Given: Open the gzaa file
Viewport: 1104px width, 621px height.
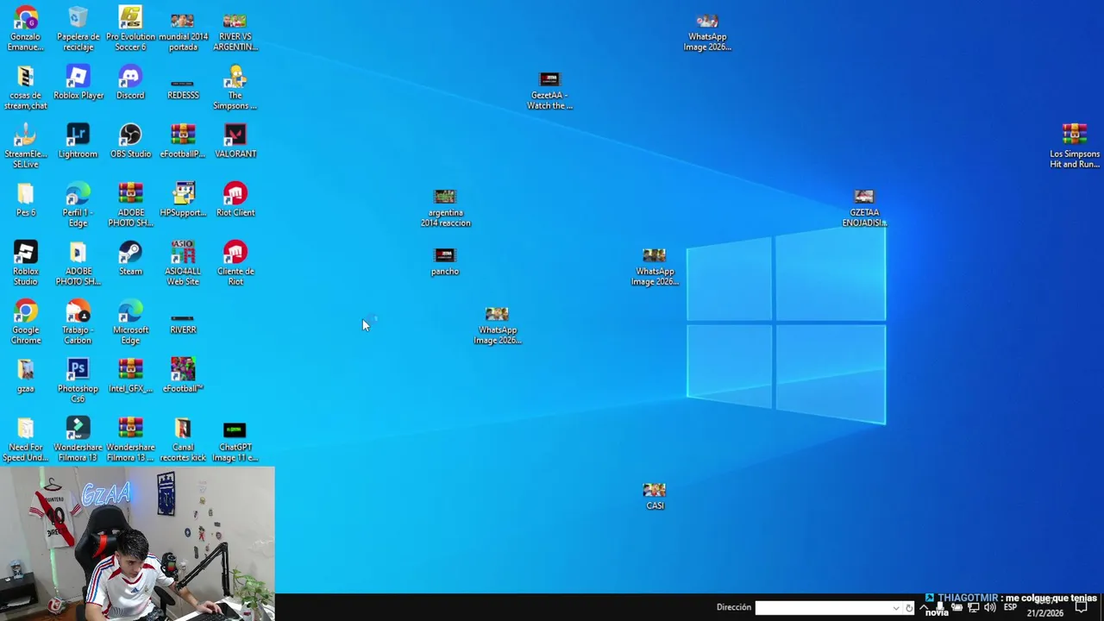Looking at the screenshot, I should (26, 375).
